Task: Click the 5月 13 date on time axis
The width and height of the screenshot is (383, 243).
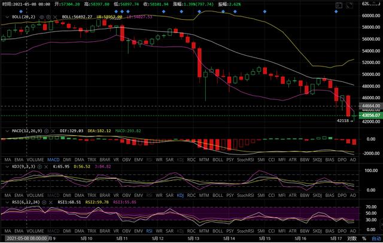Action: (x=193, y=239)
